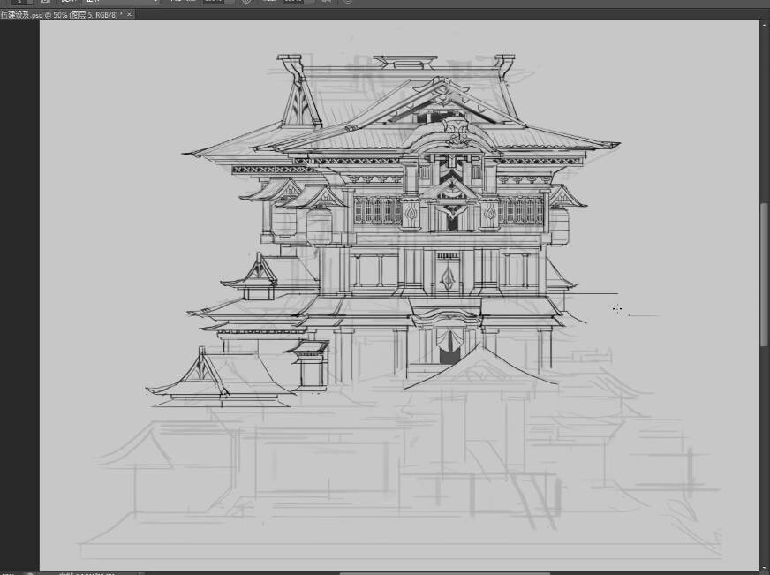770x575 pixels.
Task: Close the .psd document tab
Action: point(129,15)
